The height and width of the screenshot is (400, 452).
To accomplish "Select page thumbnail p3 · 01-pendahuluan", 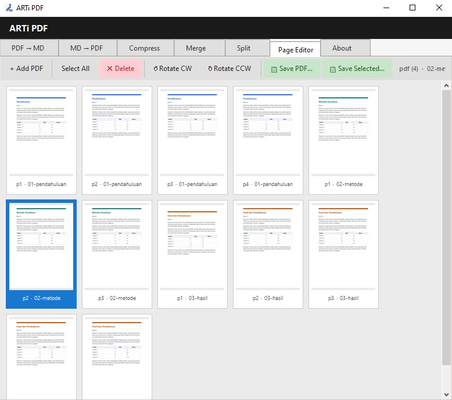I will (192, 140).
